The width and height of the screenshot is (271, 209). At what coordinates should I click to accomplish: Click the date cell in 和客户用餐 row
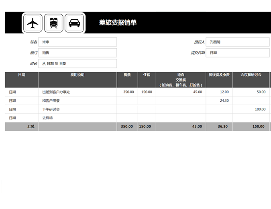(22, 101)
